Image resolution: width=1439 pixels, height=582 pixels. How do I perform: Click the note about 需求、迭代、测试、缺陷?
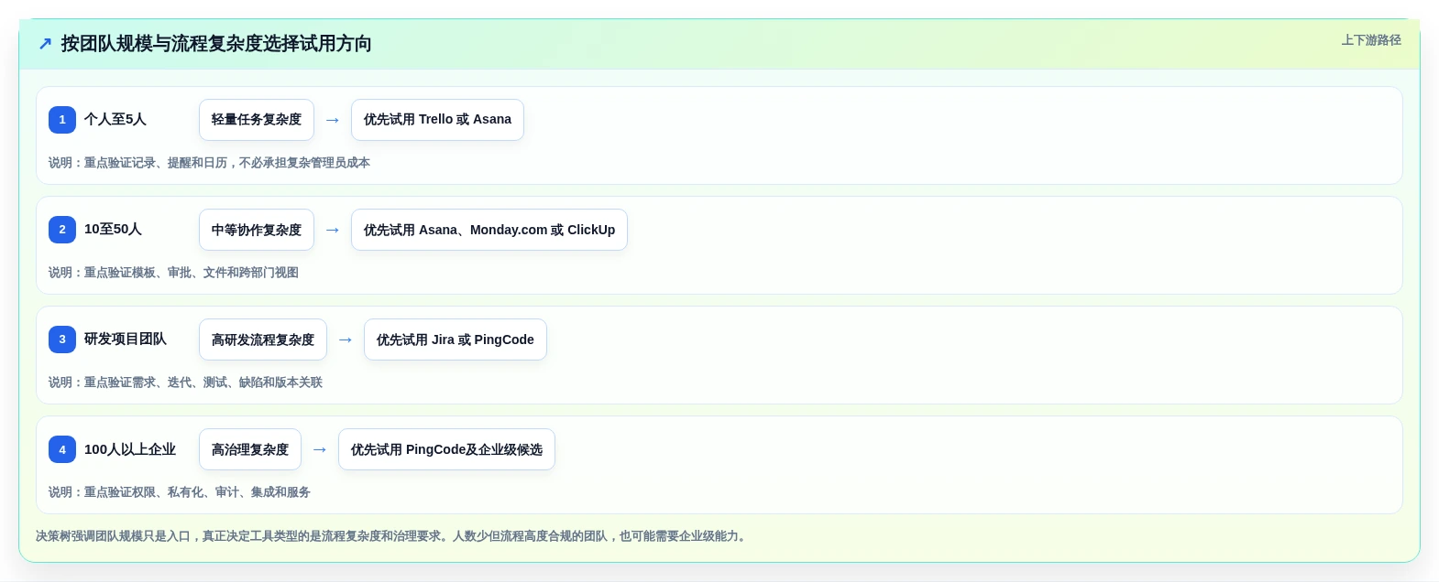pyautogui.click(x=185, y=383)
